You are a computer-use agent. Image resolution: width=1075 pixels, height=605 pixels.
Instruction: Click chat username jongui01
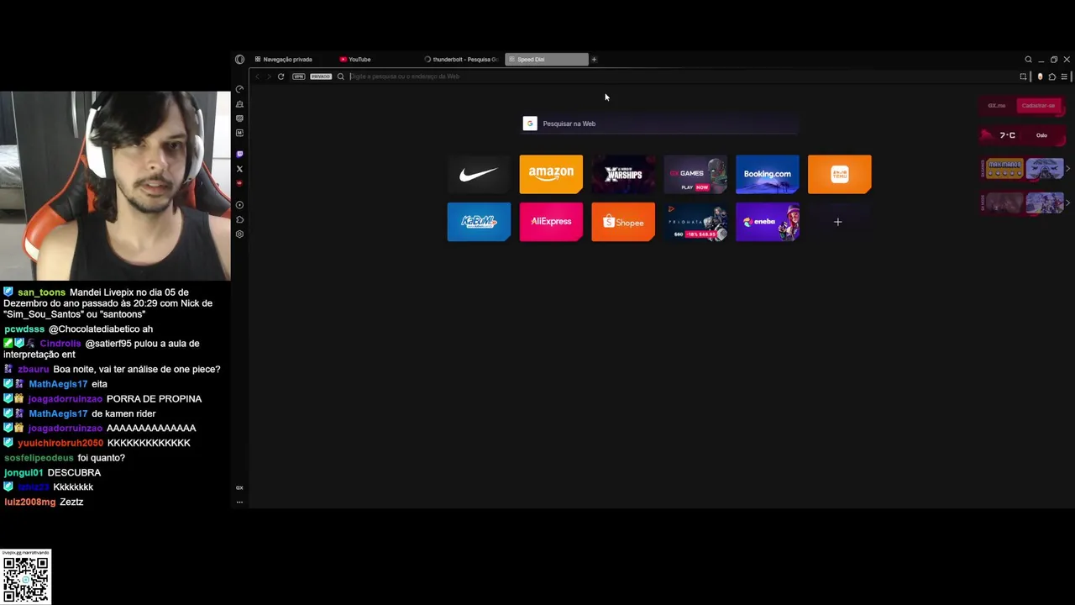pos(24,473)
